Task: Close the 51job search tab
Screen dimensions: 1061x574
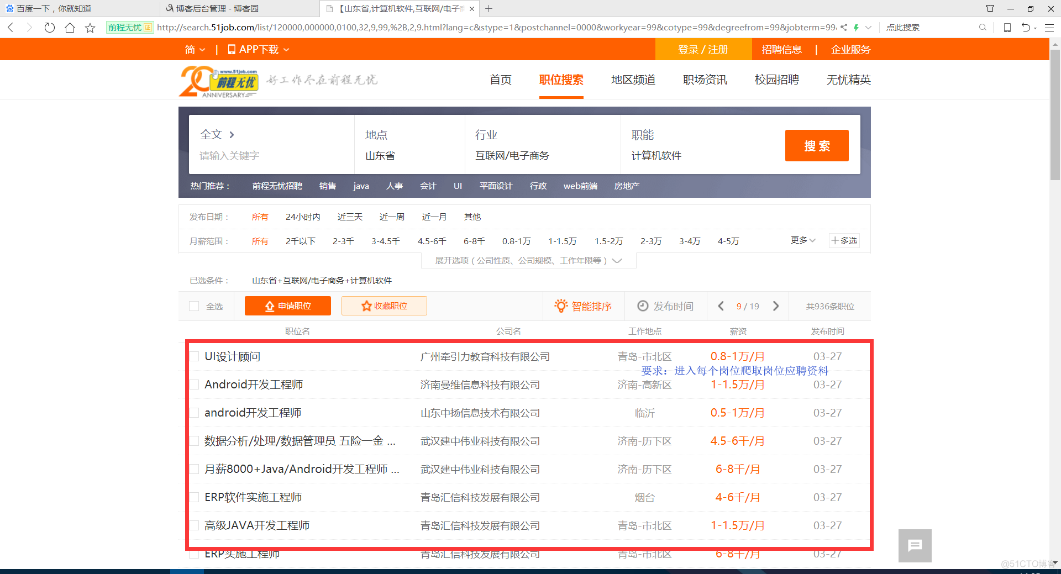Action: click(x=471, y=9)
